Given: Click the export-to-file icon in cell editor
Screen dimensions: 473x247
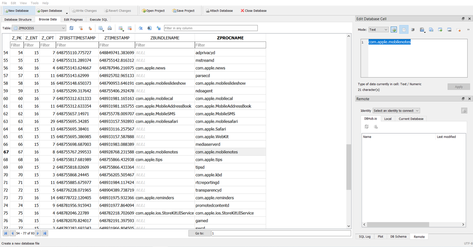Looking at the screenshot, I should coord(431,30).
